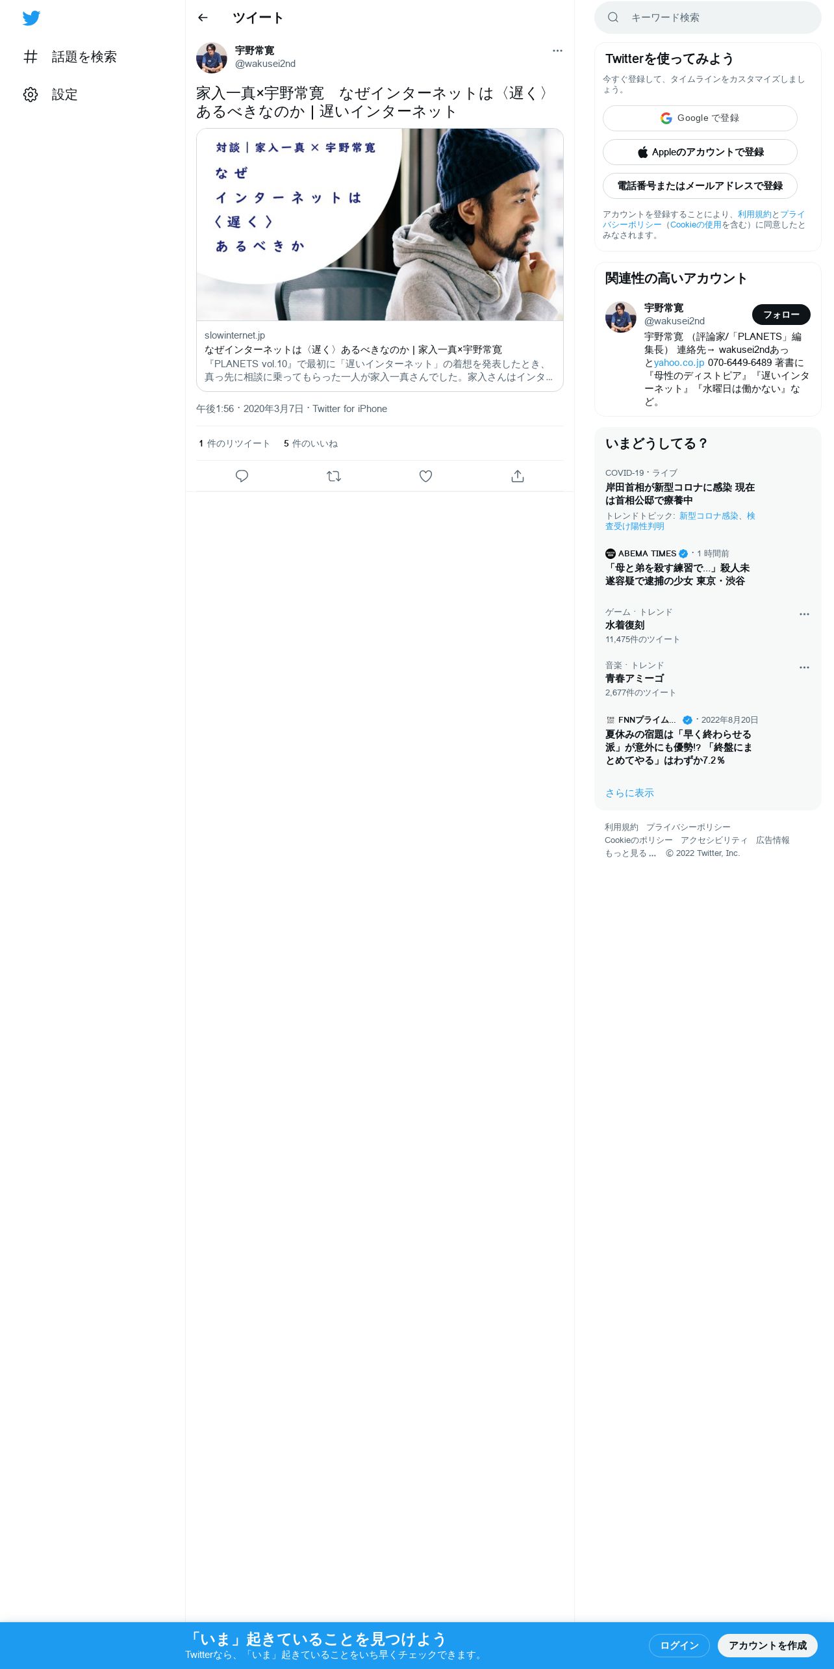The image size is (834, 1669).
Task: Click the Twitter bird logo
Action: coord(31,18)
